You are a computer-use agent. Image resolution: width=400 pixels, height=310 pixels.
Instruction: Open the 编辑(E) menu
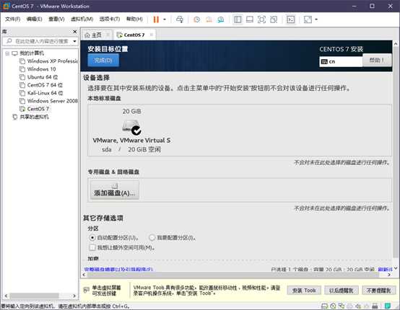click(x=34, y=19)
